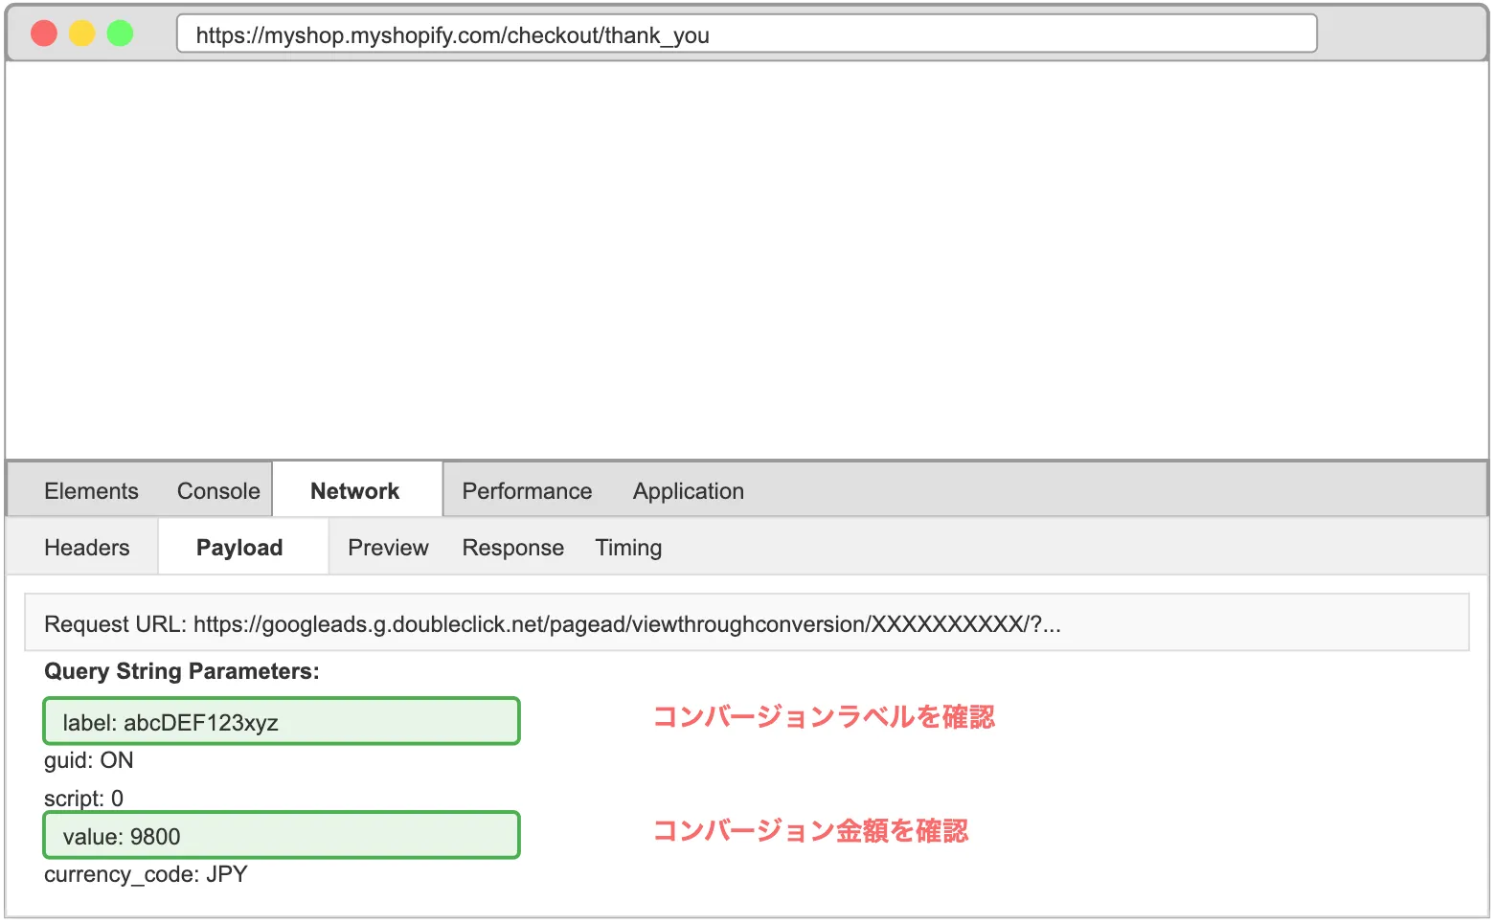
Task: View the Response sub-tab
Action: (512, 548)
